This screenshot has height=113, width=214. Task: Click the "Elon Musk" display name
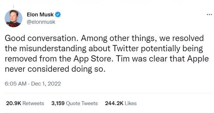tap(40, 15)
